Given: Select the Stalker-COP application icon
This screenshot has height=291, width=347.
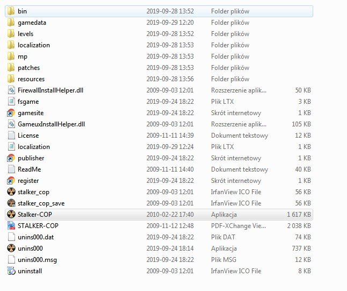Looking at the screenshot, I should (x=11, y=214).
